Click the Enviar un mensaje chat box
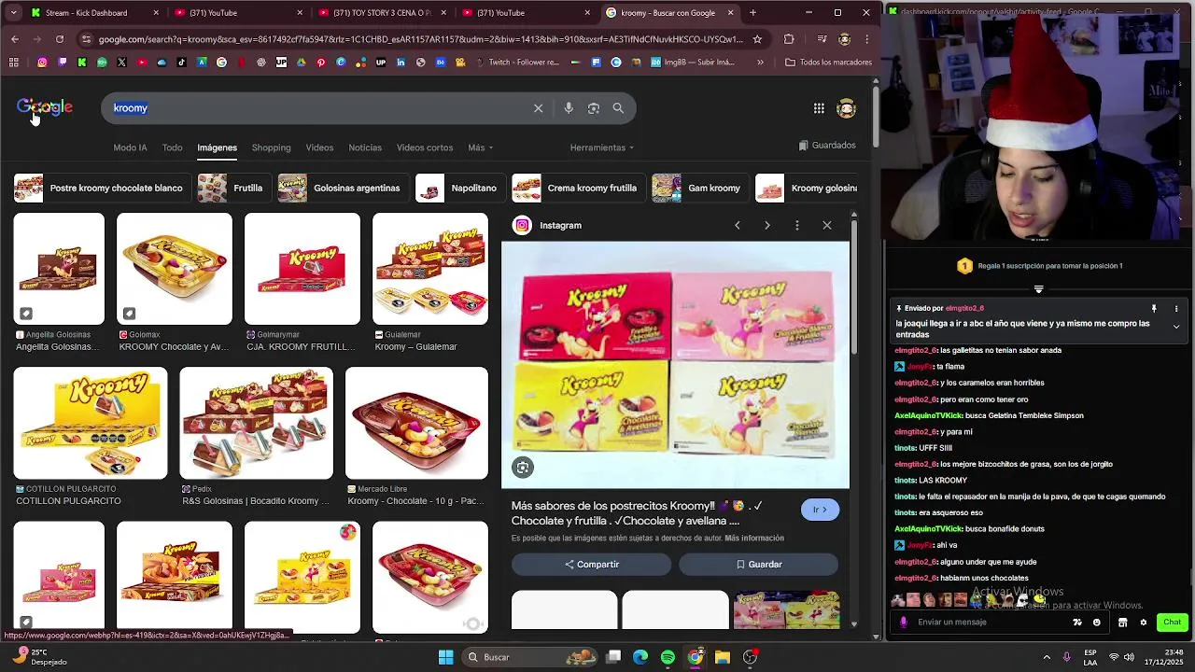This screenshot has width=1195, height=672. coord(990,623)
